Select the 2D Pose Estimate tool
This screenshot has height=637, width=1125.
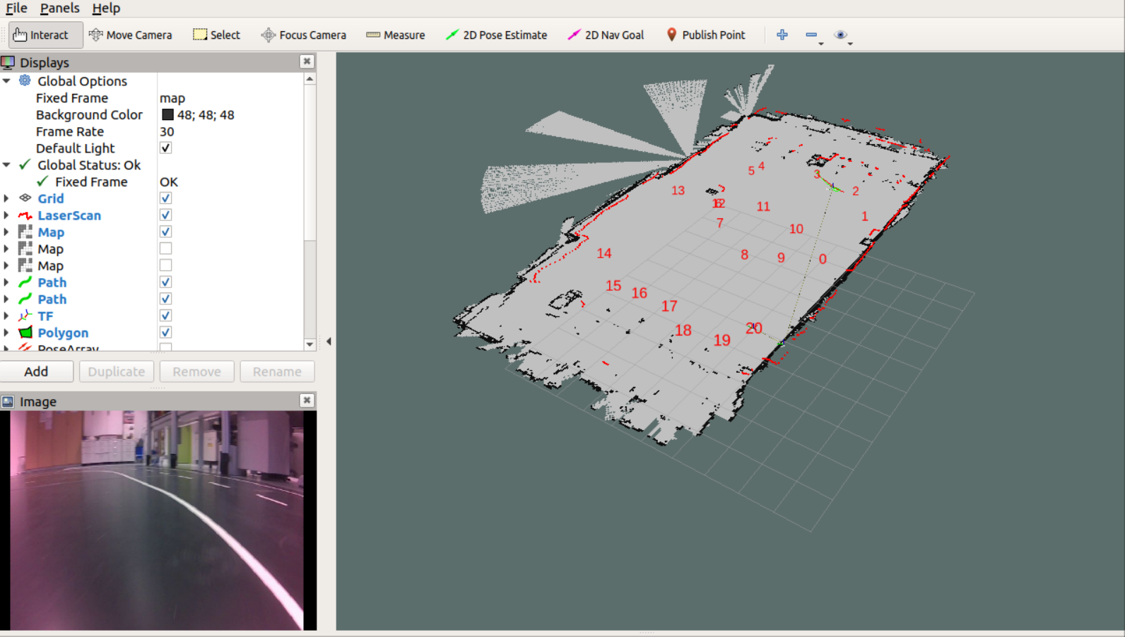[x=497, y=35]
